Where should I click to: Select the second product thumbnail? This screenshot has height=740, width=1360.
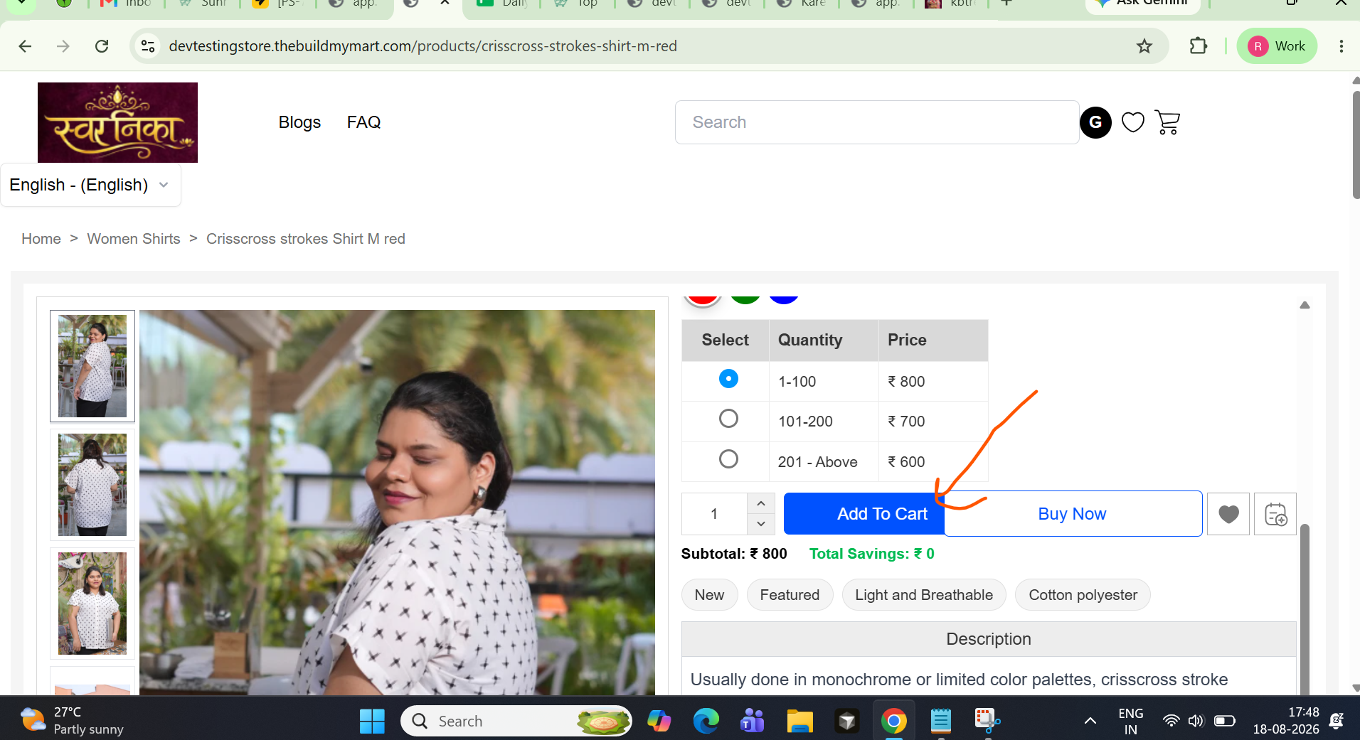tap(92, 485)
